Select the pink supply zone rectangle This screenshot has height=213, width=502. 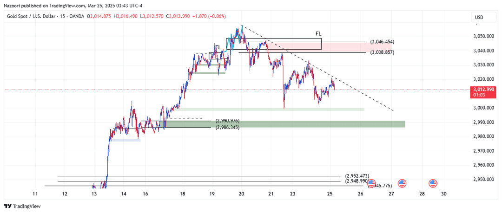click(330, 47)
